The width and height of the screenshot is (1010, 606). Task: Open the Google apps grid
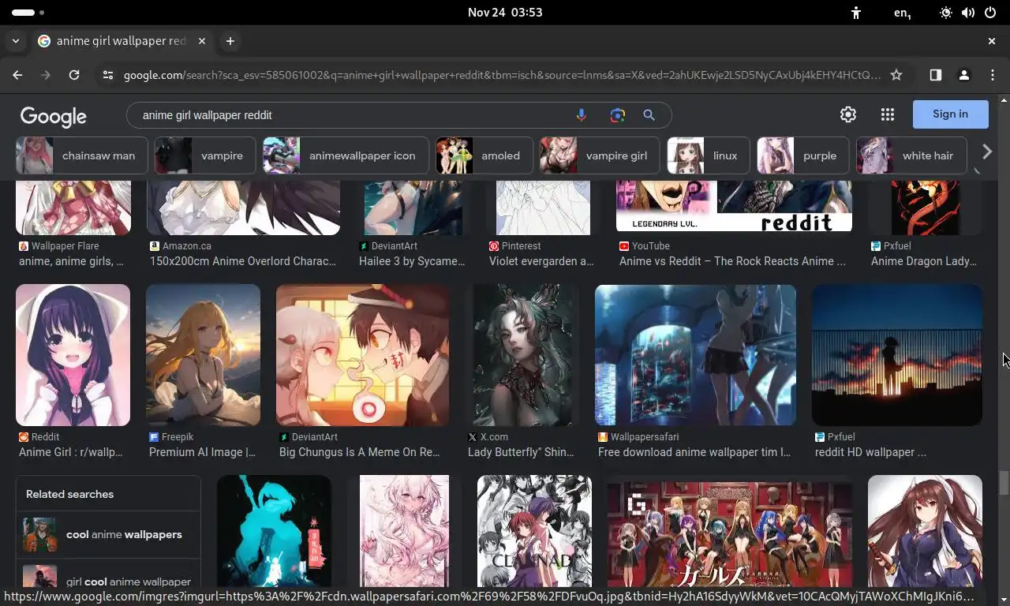888,114
